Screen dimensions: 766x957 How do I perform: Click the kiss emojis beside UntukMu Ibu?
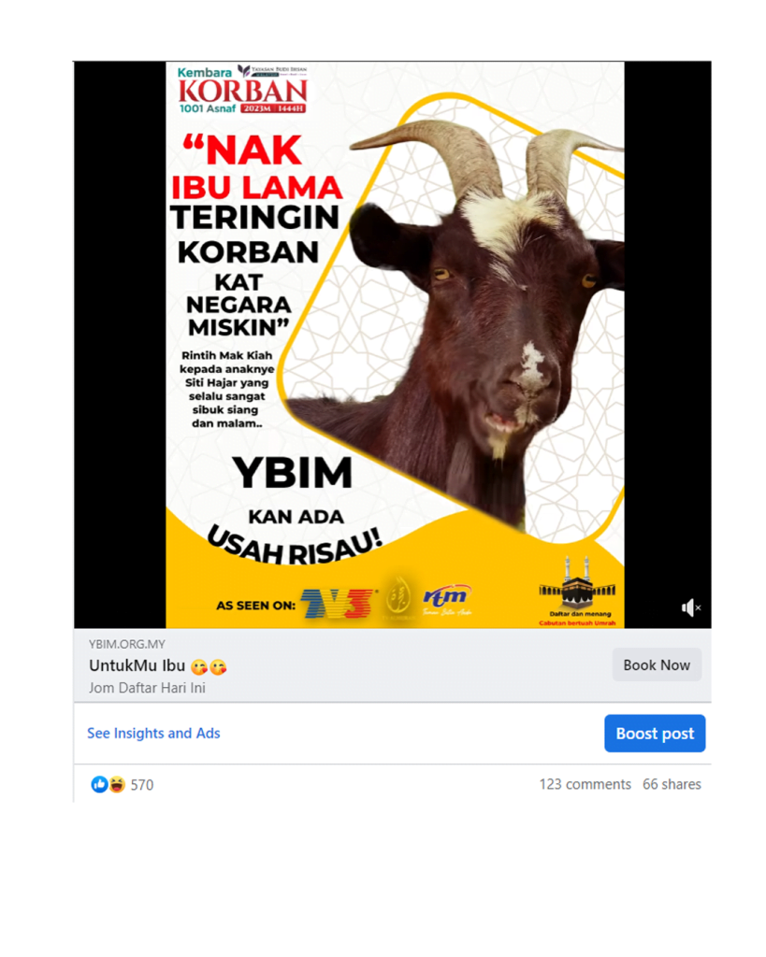click(x=209, y=666)
